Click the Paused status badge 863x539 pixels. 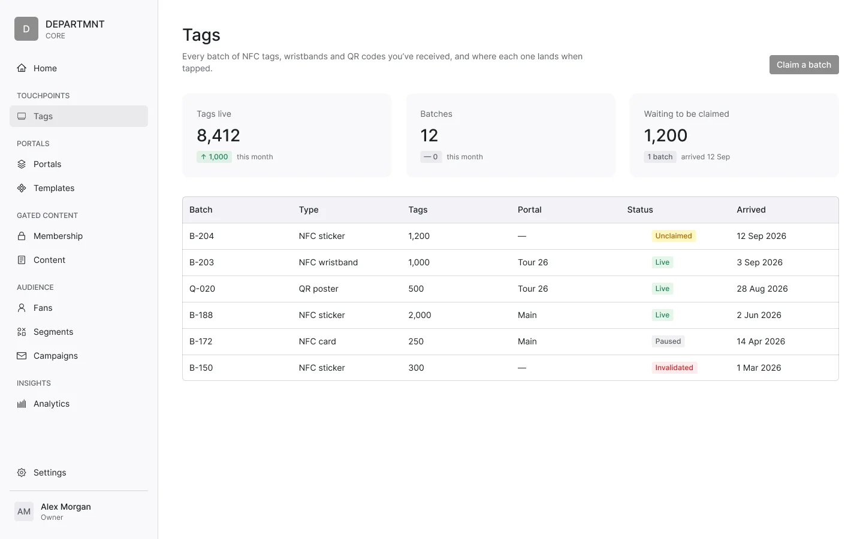(668, 341)
